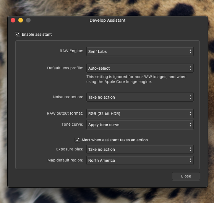Click the Develop Assistant title bar

coord(107,20)
